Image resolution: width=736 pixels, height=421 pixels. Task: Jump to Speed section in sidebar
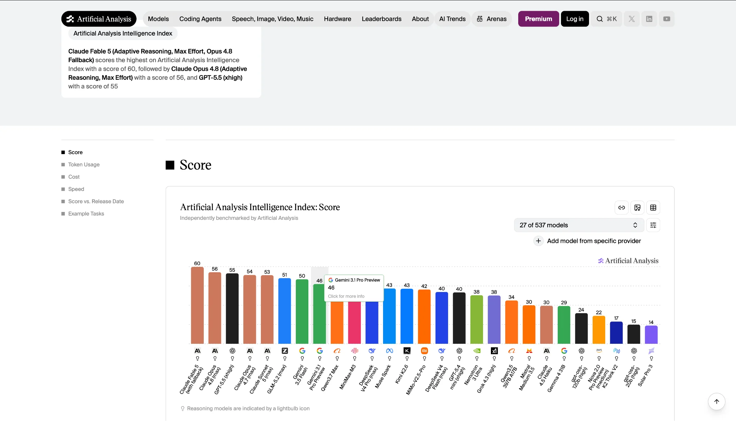click(76, 189)
